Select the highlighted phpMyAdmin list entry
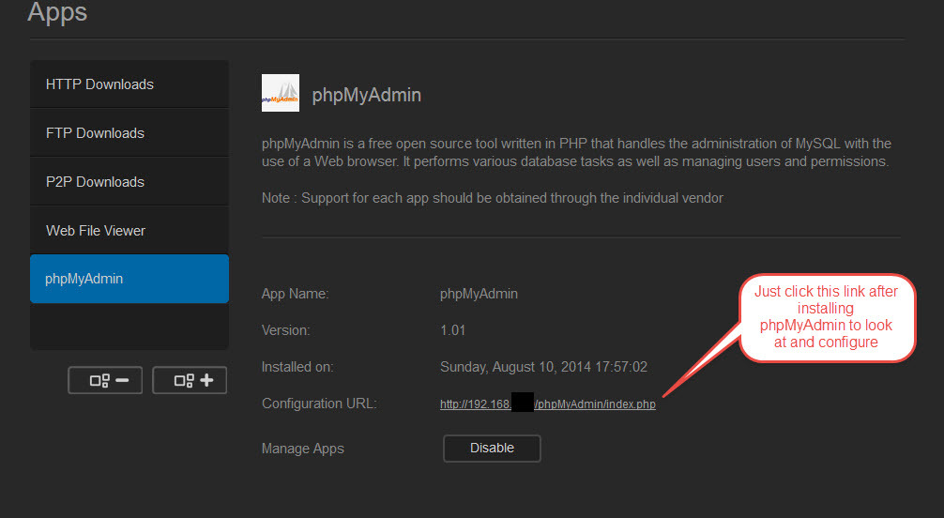This screenshot has width=944, height=518. [x=129, y=279]
